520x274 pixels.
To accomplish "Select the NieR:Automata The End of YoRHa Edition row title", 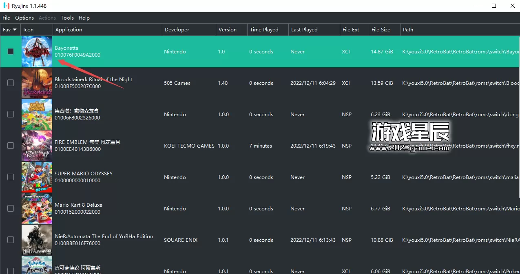I will pyautogui.click(x=104, y=236).
